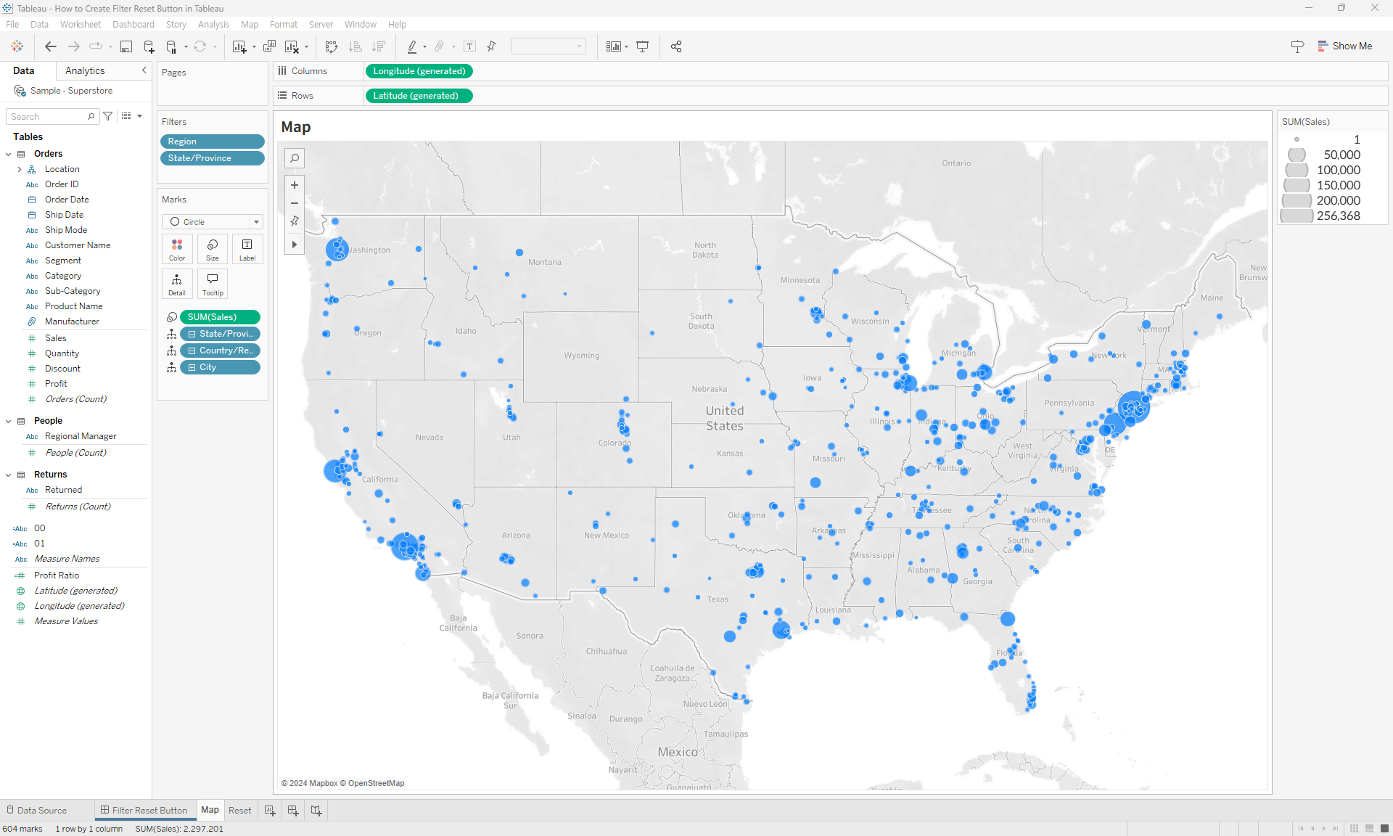Select the Sort Descending toolbar icon
This screenshot has width=1393, height=836.
[x=378, y=46]
